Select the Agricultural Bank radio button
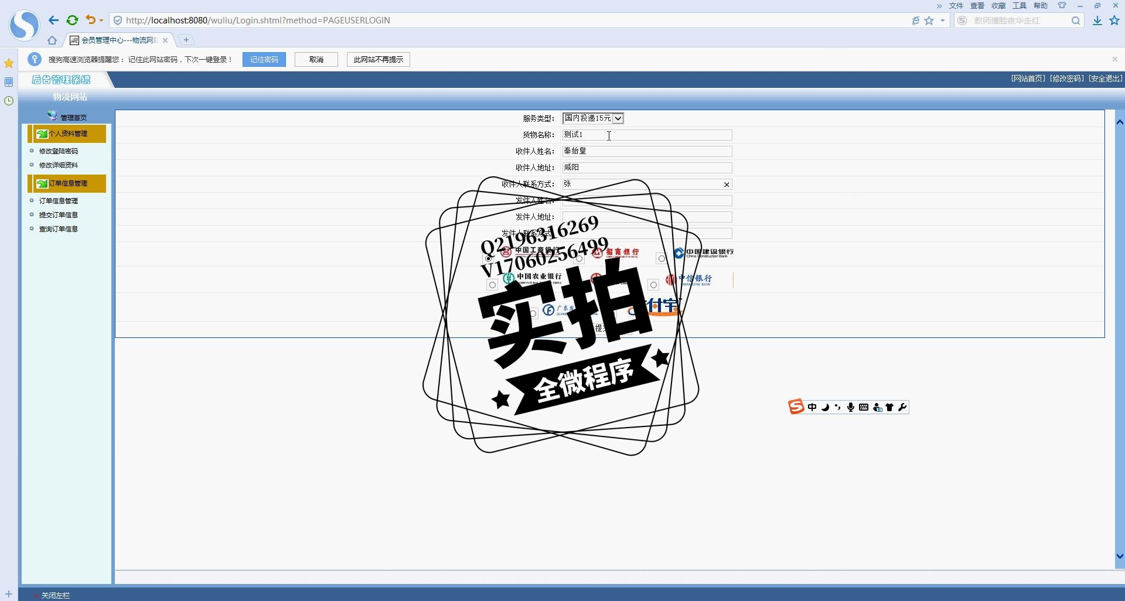 coord(492,285)
